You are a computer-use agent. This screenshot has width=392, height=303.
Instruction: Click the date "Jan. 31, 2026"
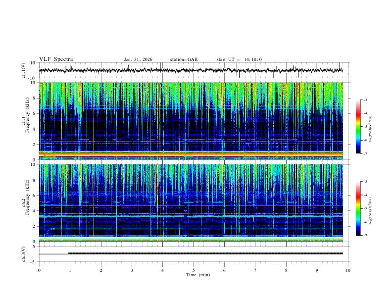(138, 59)
